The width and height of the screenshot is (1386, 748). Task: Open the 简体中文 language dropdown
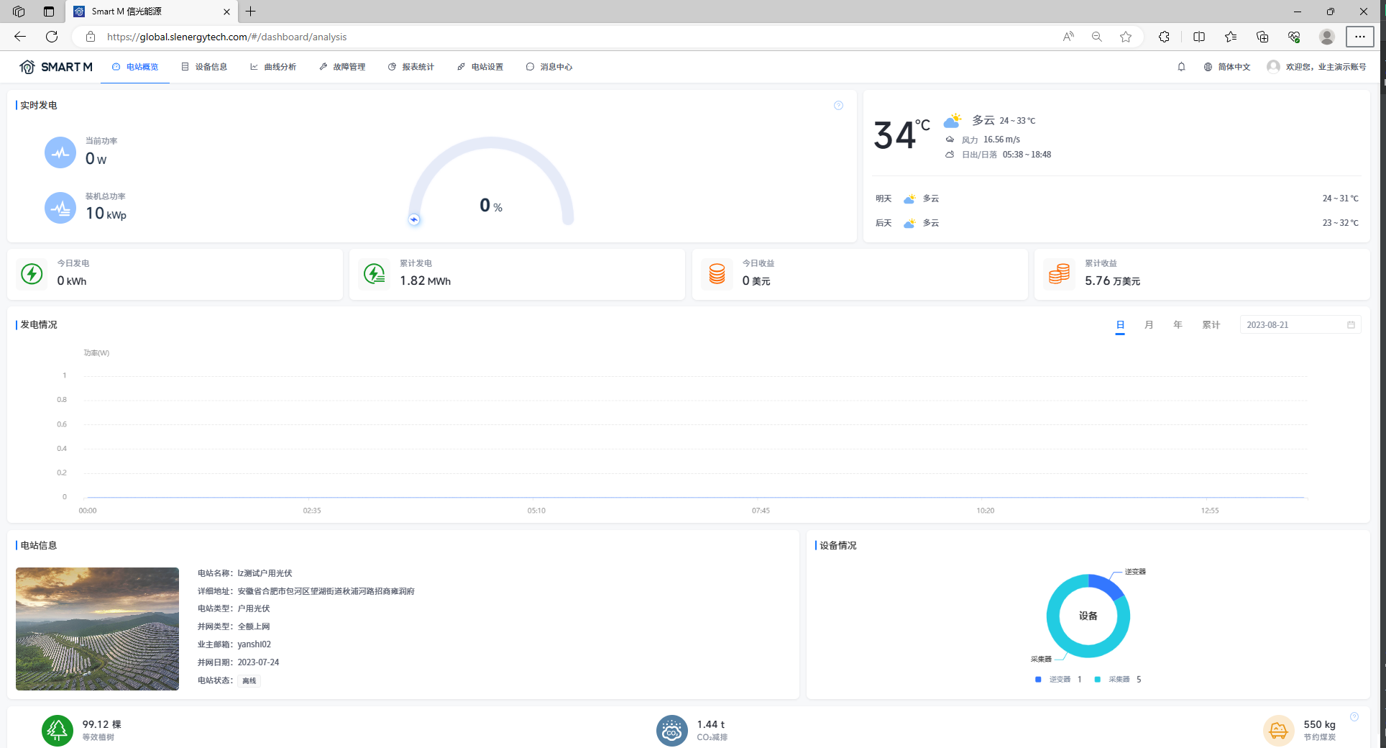[1228, 67]
